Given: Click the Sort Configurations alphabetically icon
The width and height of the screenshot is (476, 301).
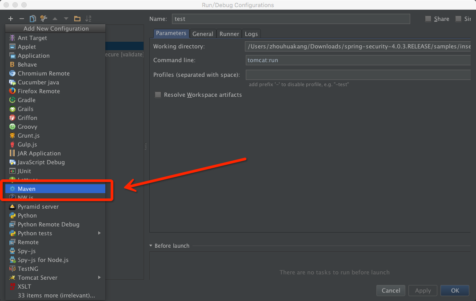Looking at the screenshot, I should coord(88,19).
